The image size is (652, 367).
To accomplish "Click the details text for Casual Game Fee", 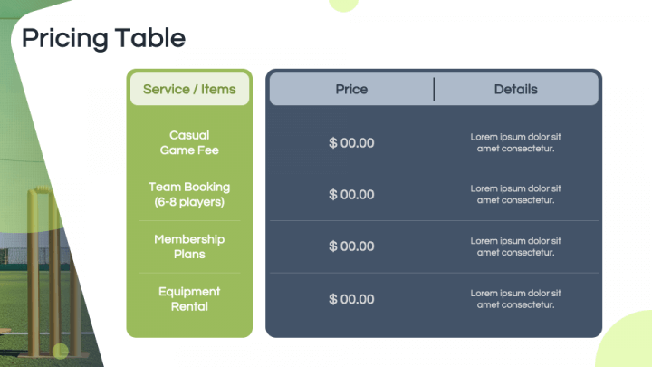I will 515,143.
